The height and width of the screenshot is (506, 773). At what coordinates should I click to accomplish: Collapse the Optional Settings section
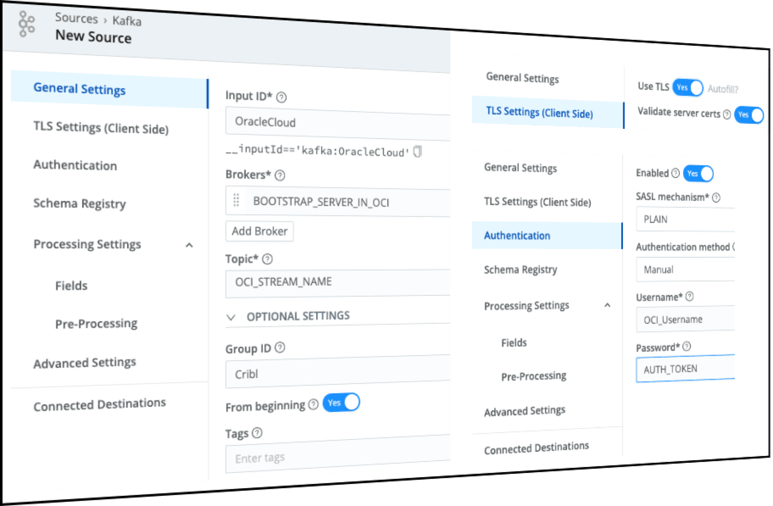point(231,317)
